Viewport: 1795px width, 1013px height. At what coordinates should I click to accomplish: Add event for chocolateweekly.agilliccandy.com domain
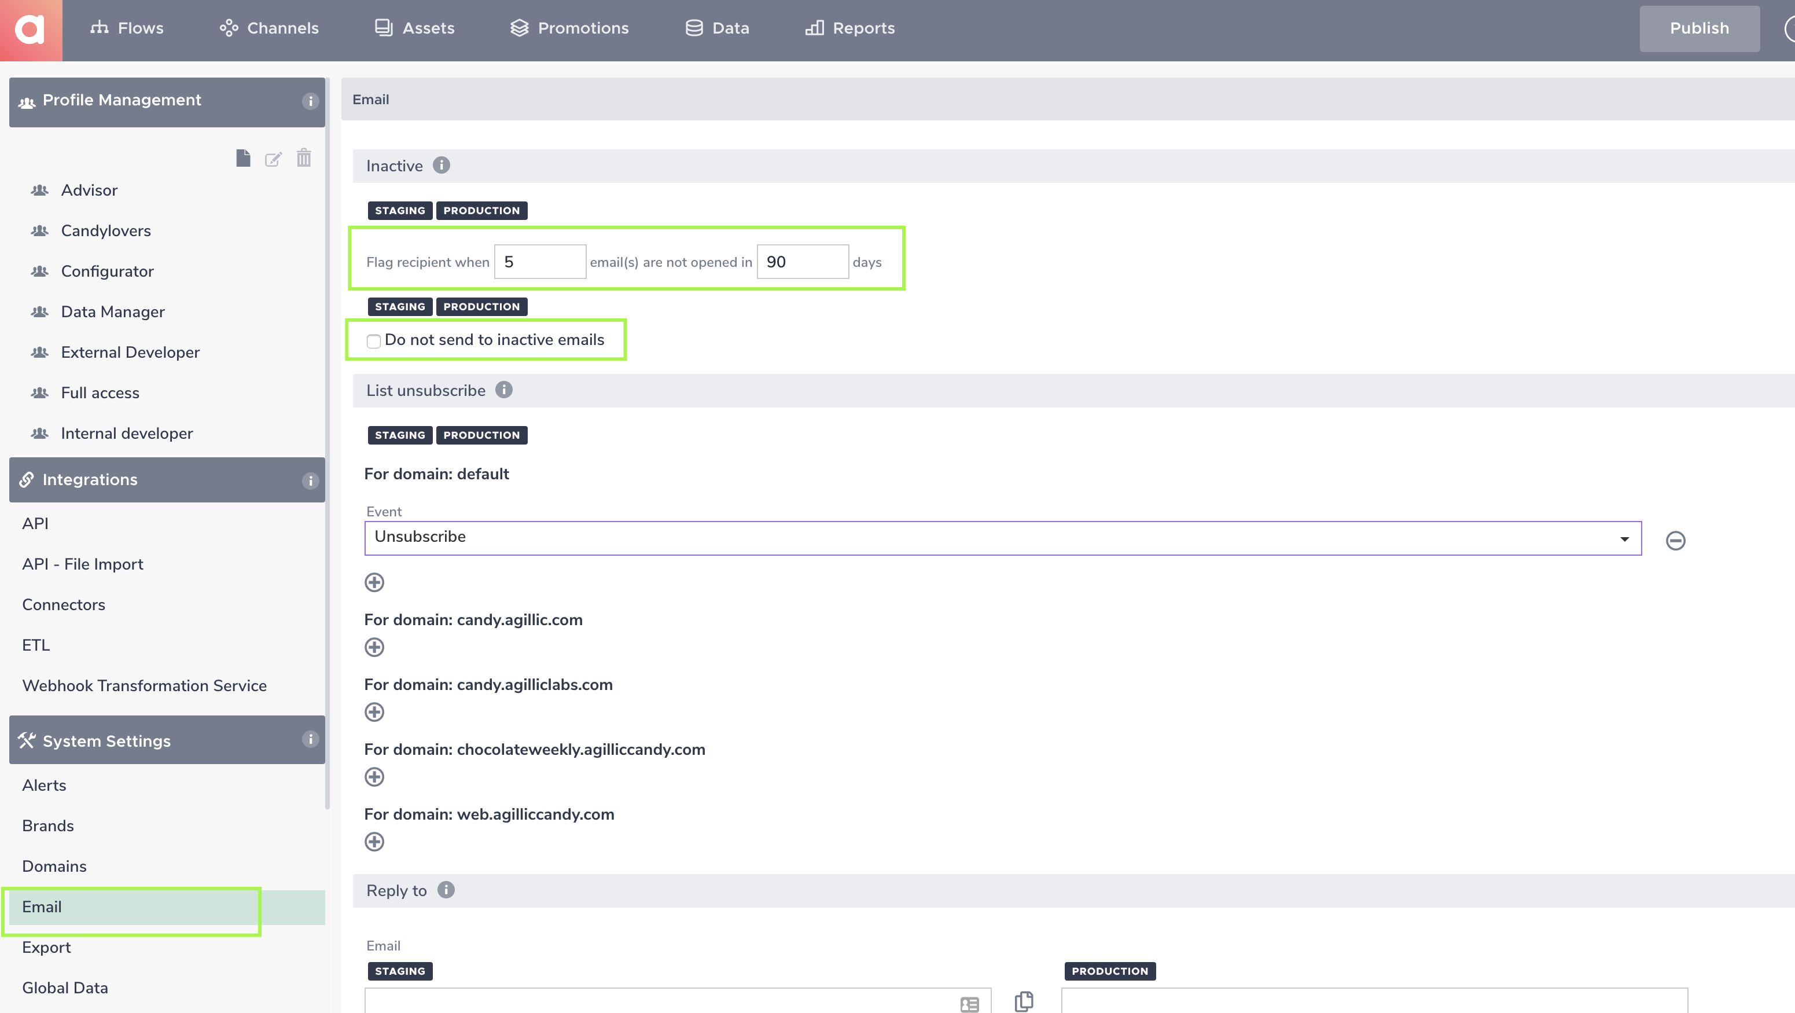374,777
